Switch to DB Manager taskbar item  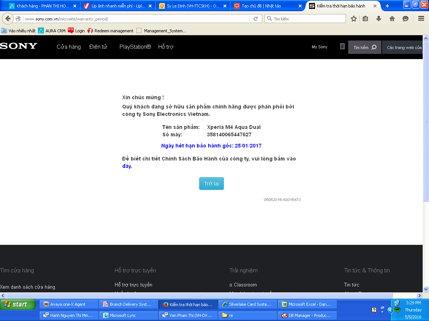(308, 315)
